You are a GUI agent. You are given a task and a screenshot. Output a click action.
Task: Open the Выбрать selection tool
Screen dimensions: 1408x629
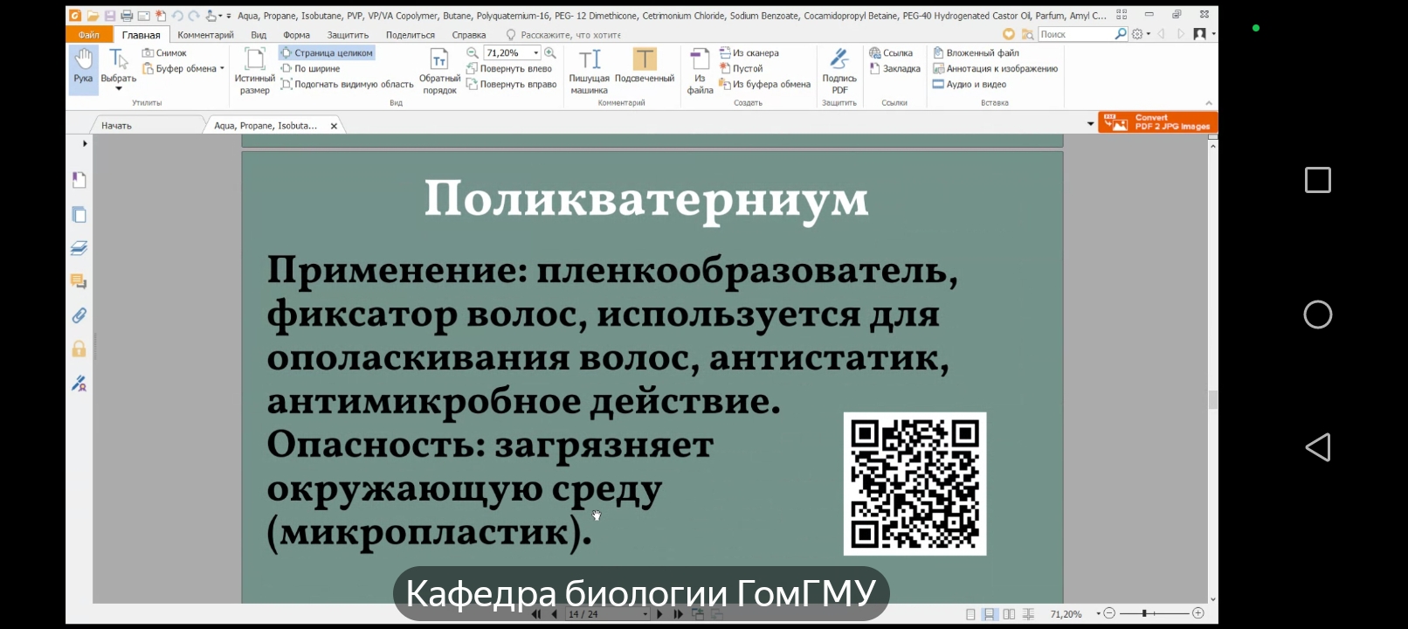pyautogui.click(x=118, y=68)
